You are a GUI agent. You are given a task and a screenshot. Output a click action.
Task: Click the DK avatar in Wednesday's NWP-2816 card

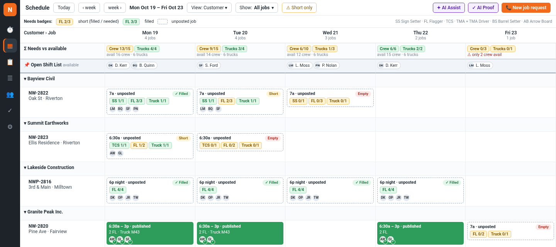tap(293, 198)
